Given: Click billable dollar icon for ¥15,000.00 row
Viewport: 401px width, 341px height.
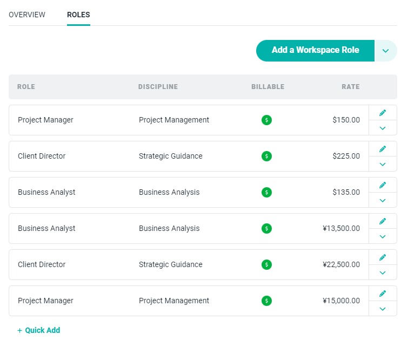Looking at the screenshot, I should (x=266, y=301).
